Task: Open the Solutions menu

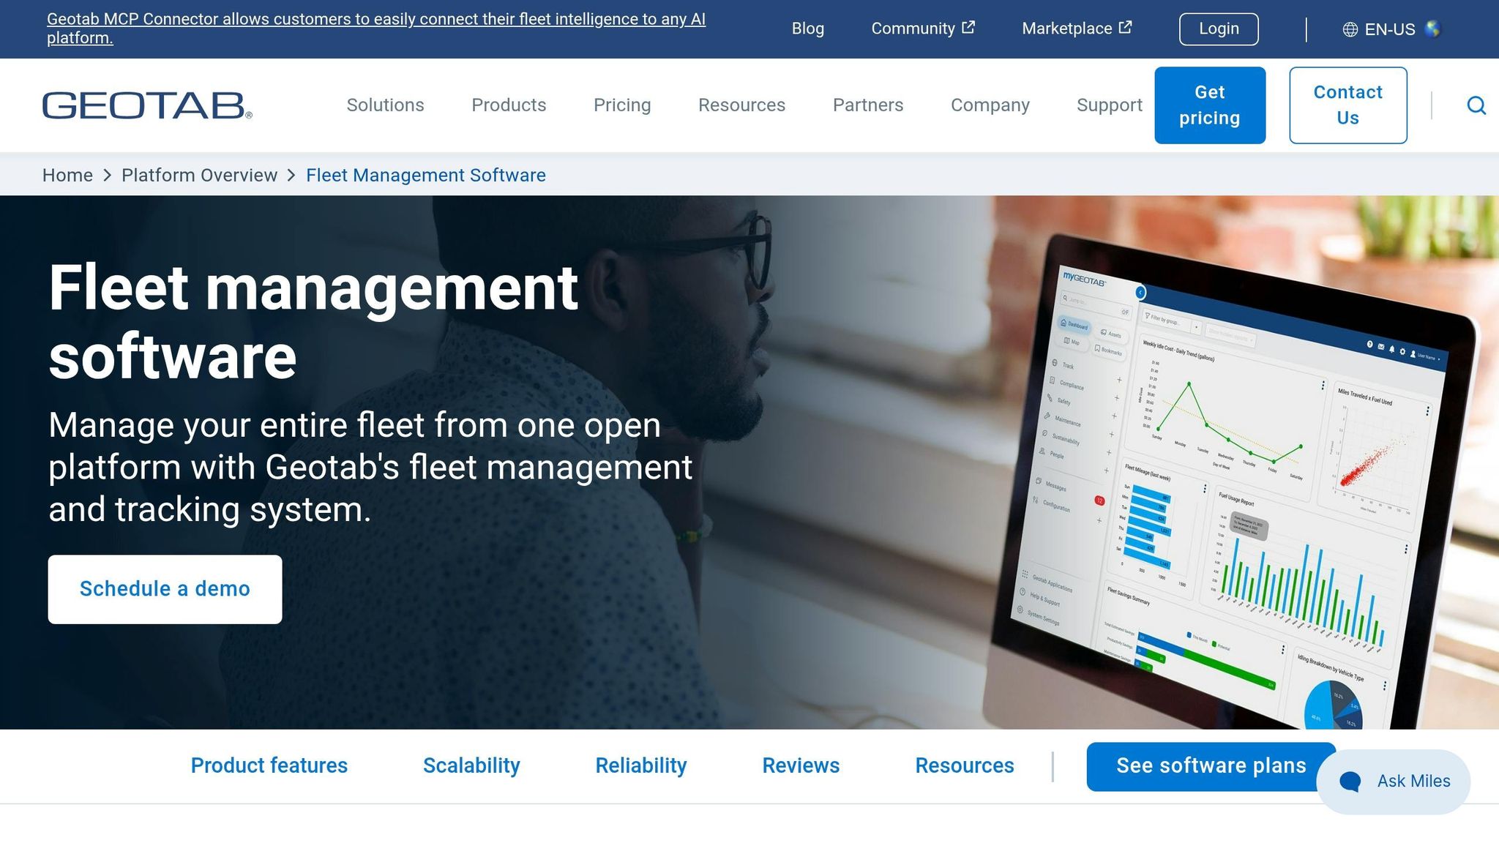Action: click(385, 105)
